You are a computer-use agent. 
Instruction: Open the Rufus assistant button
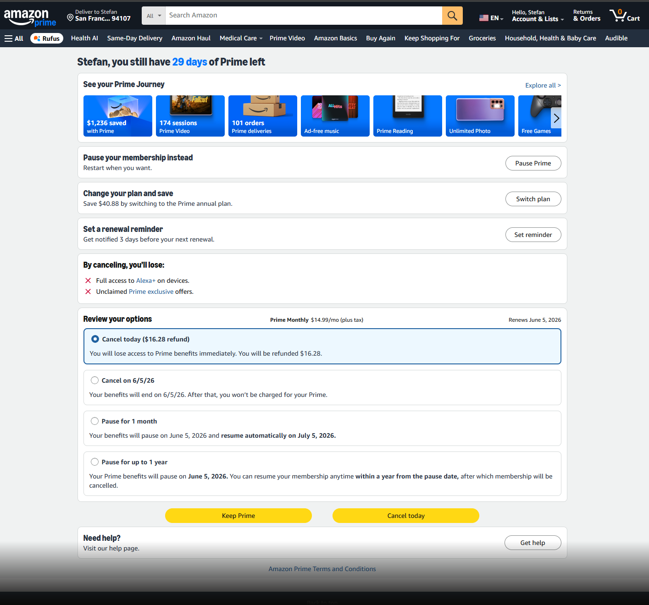tap(47, 38)
